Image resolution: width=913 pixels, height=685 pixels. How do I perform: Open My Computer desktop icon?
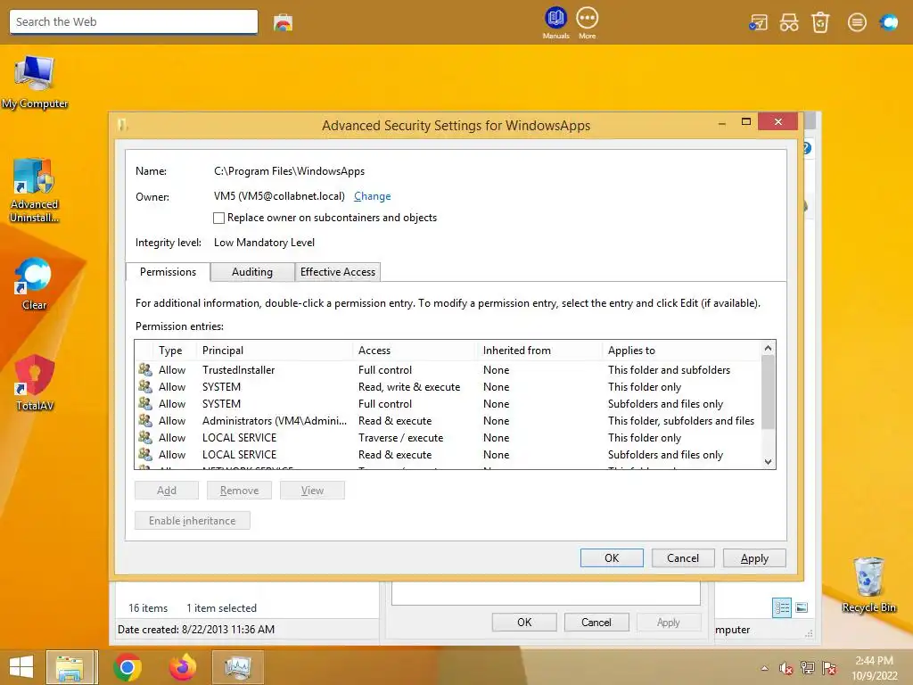pos(35,82)
